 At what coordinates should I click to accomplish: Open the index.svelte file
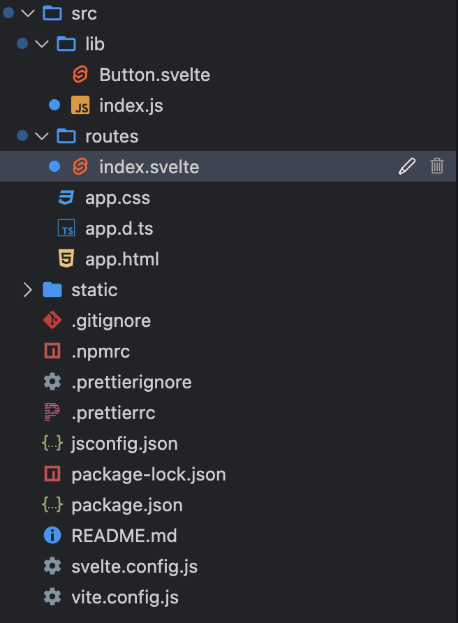[149, 167]
